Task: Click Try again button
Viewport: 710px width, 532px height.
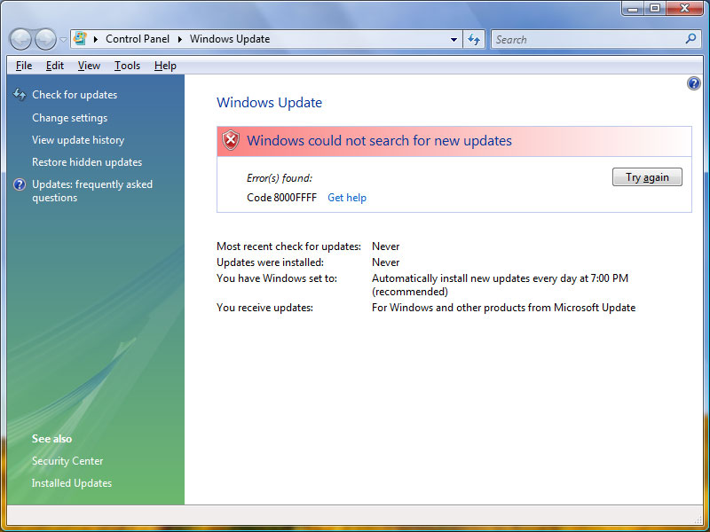Action: tap(647, 176)
